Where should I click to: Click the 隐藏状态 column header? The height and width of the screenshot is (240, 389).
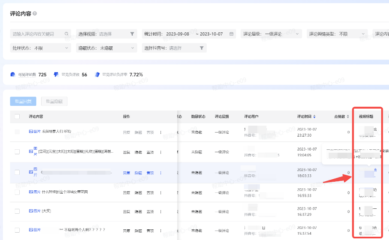click(198, 117)
